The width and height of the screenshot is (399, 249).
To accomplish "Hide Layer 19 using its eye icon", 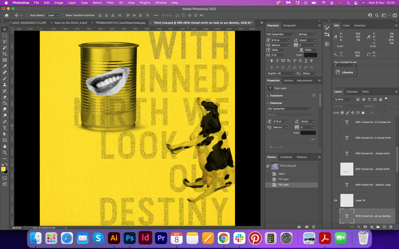I will (x=335, y=200).
